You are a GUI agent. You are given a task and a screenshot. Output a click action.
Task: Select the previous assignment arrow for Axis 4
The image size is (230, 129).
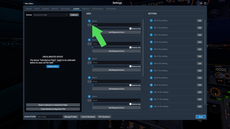88,100
